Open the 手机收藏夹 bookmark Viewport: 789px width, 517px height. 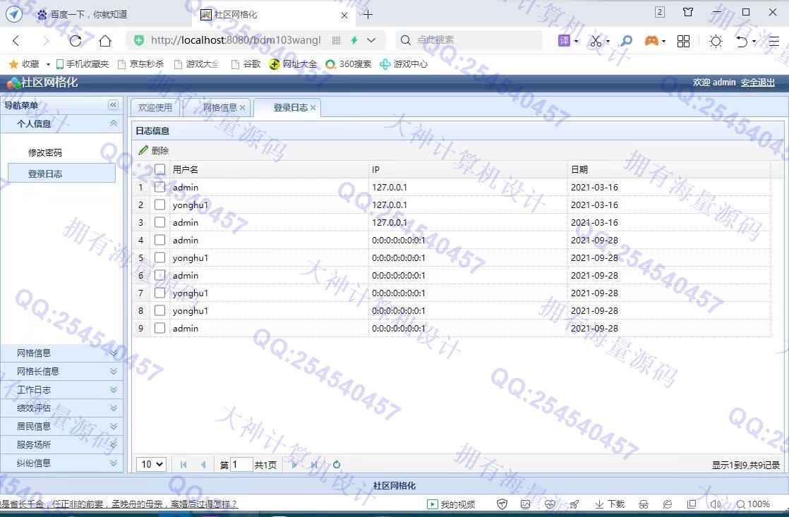(83, 64)
